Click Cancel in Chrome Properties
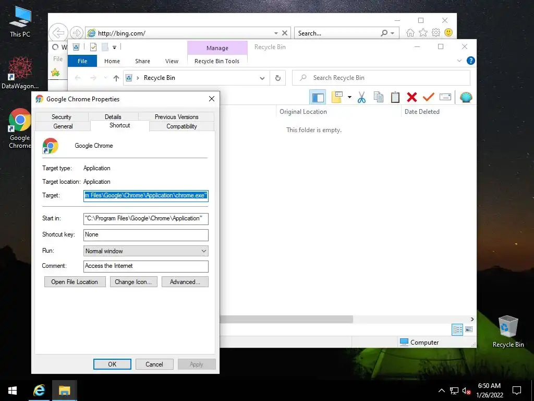Screen dimensions: 534x401 [154, 364]
